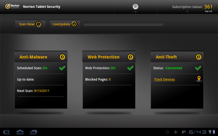Click the magnifier icon on Scan Now

pyautogui.click(x=38, y=24)
